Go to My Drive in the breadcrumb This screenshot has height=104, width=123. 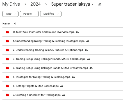11,4
